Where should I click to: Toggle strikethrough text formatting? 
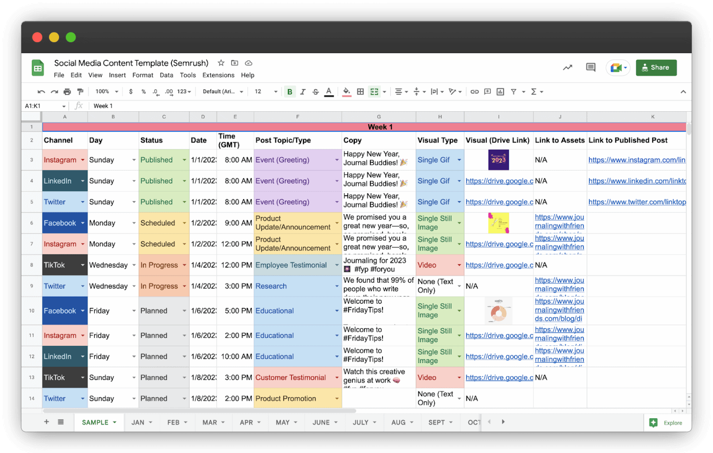pyautogui.click(x=316, y=92)
